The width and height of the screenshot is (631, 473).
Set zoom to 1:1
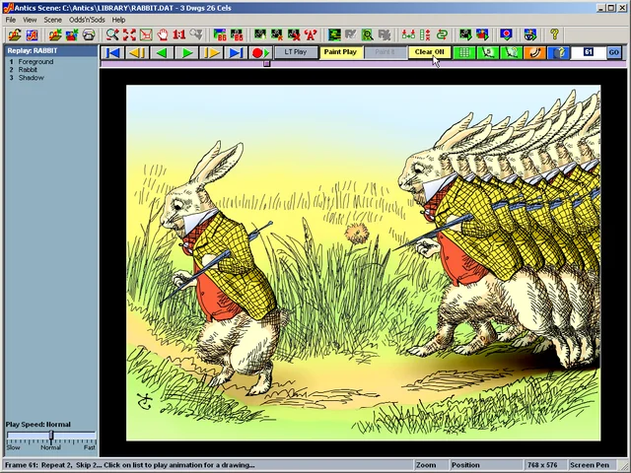(179, 35)
